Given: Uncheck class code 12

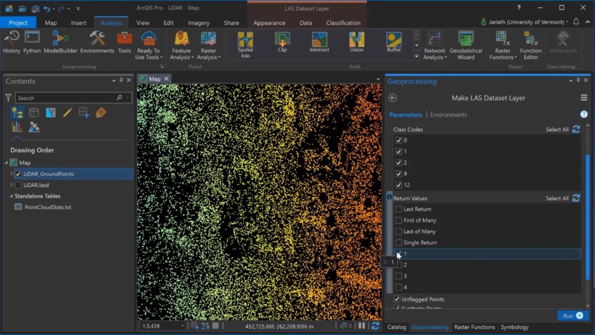Looking at the screenshot, I should 399,185.
